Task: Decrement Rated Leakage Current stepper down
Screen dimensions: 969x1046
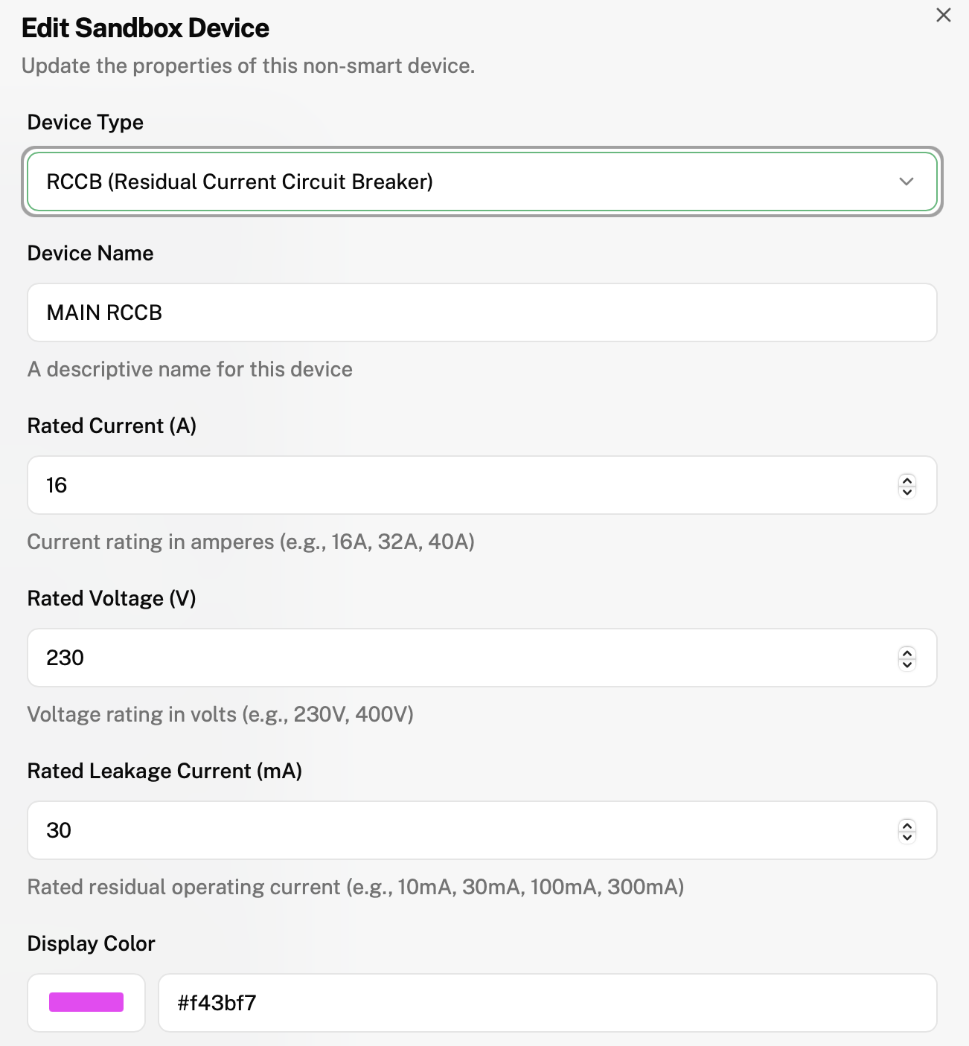Action: click(x=906, y=837)
